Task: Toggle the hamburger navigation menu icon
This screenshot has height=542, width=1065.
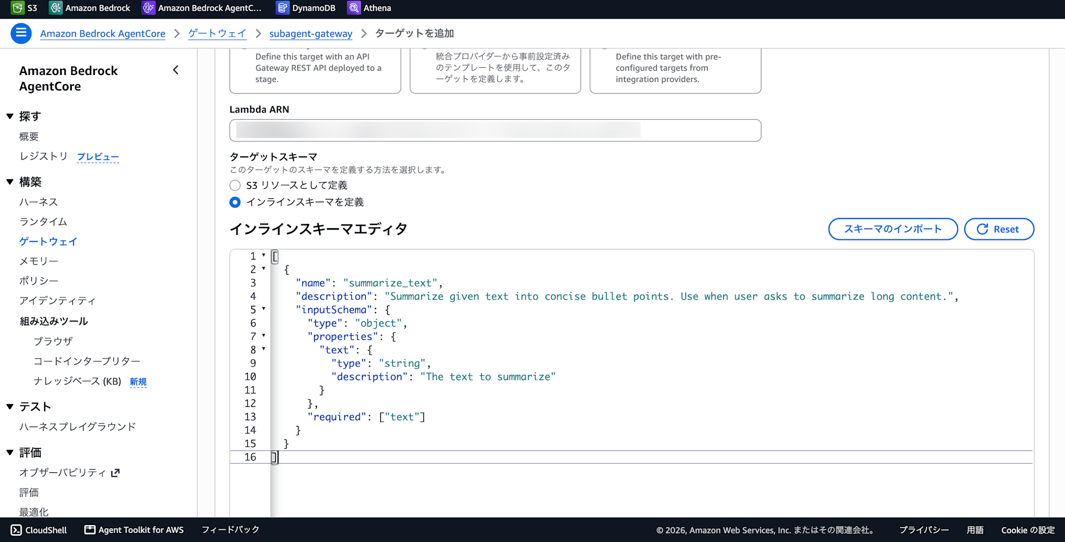Action: (21, 34)
